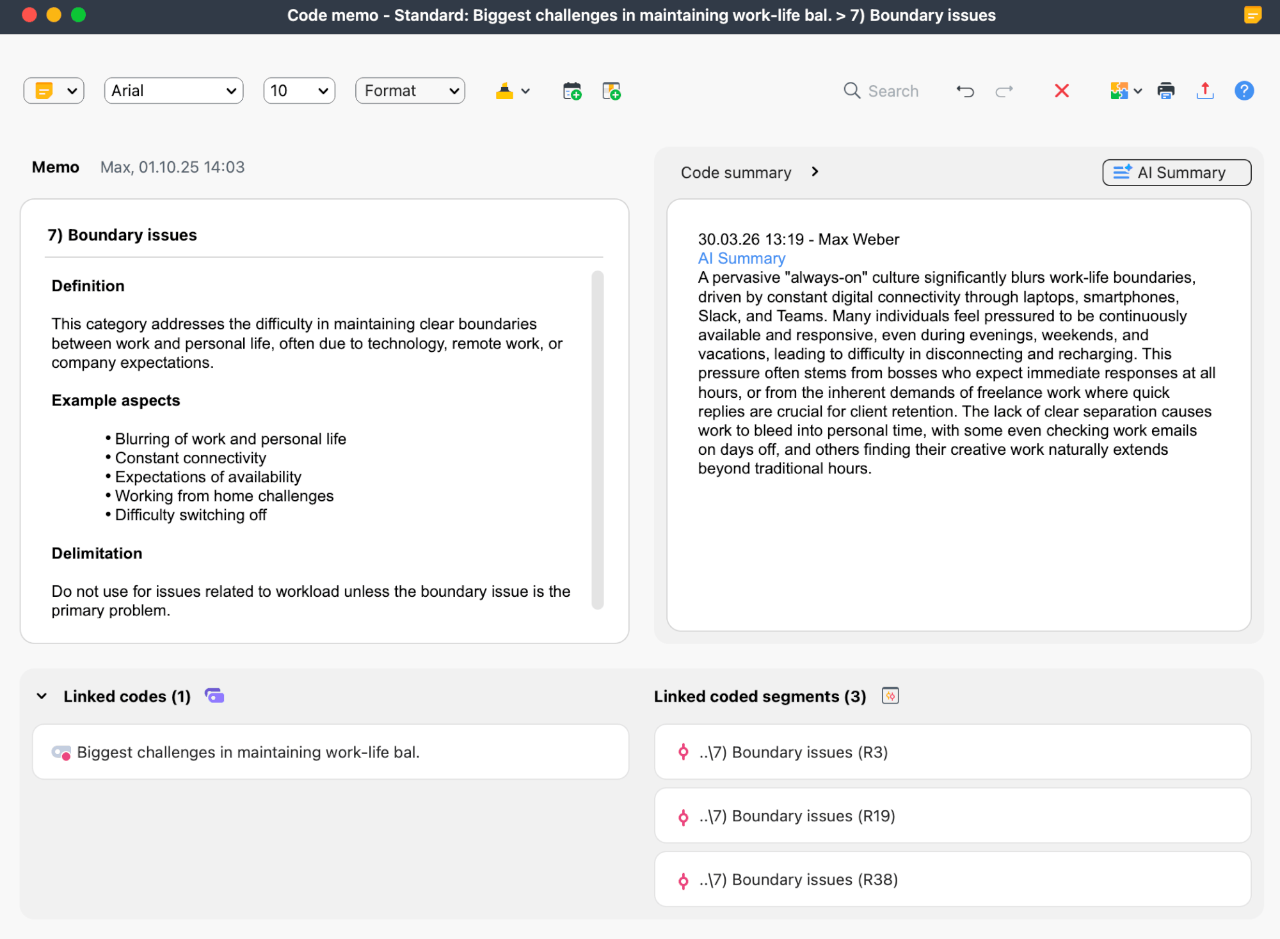Collapse the Linked codes section

[x=42, y=696]
